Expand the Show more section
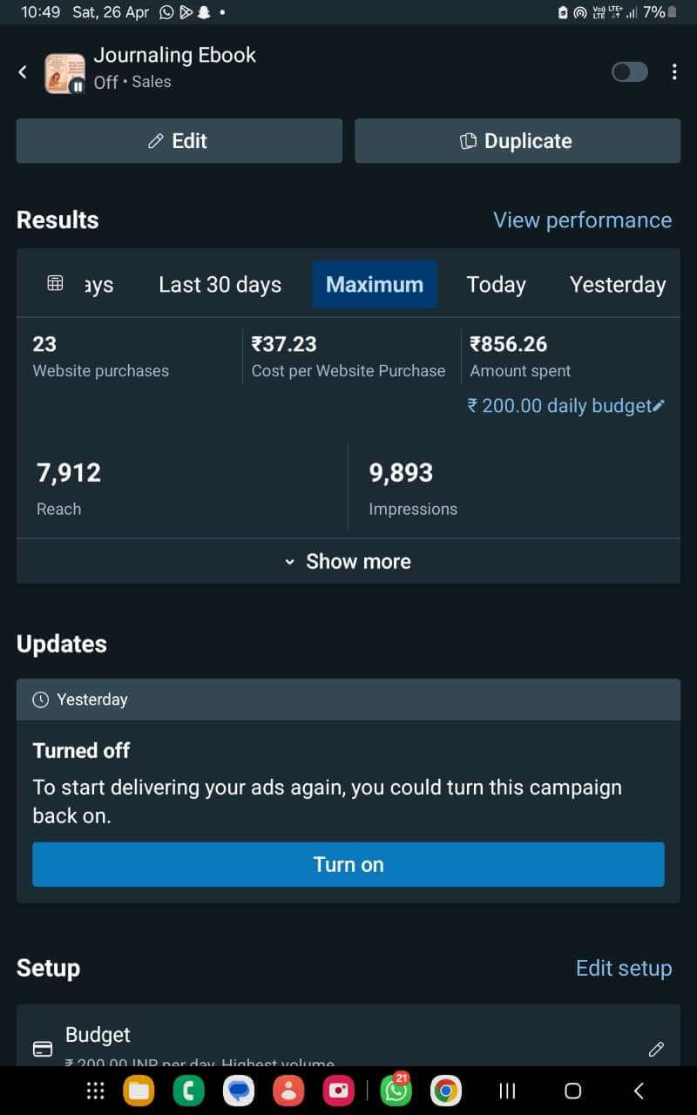The height and width of the screenshot is (1115, 697). pos(348,561)
